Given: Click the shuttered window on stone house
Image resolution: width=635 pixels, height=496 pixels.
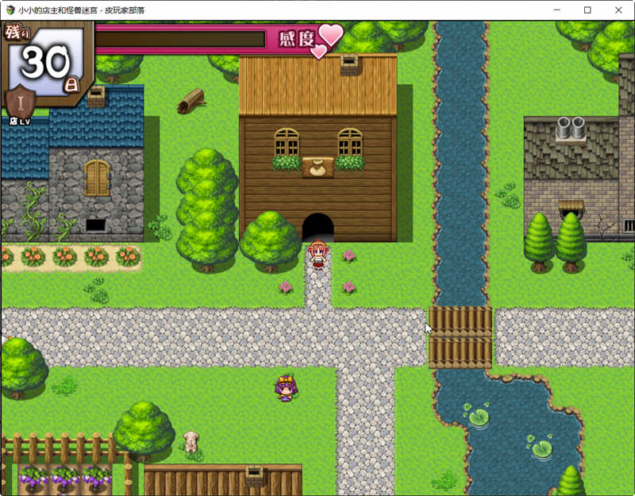Looking at the screenshot, I should coord(97,178).
